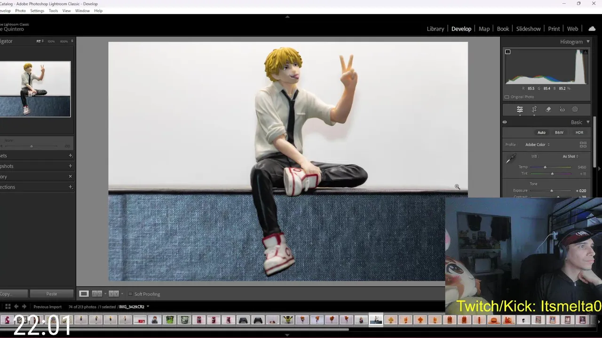Check the Original Photo box
This screenshot has width=602, height=338.
(507, 97)
